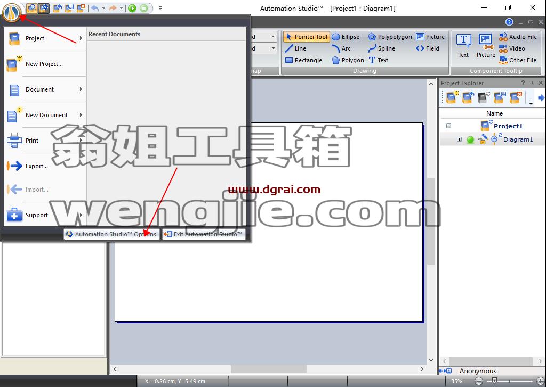Select the Line drawing tool
Image resolution: width=546 pixels, height=387 pixels.
295,48
